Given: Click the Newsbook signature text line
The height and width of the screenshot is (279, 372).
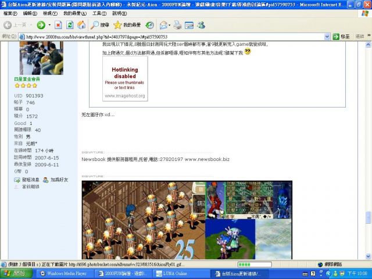Looking at the screenshot, I should pyautogui.click(x=155, y=159).
